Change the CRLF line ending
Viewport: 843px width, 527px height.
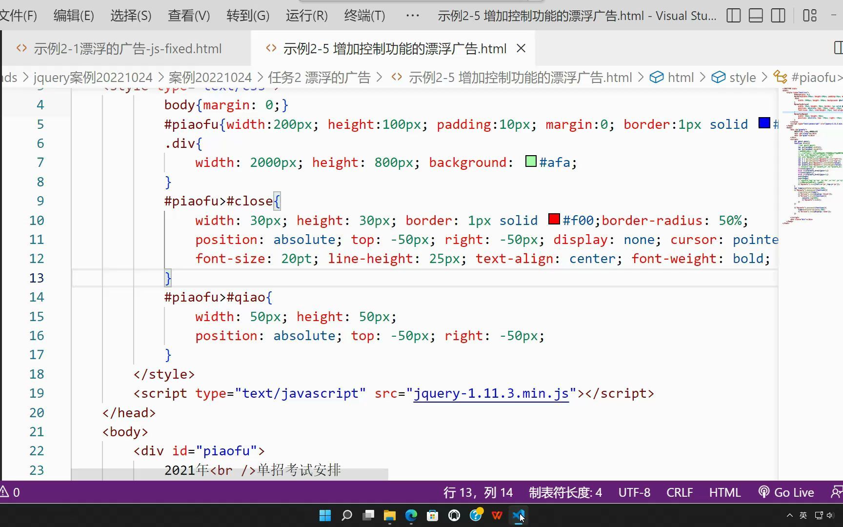(x=680, y=492)
